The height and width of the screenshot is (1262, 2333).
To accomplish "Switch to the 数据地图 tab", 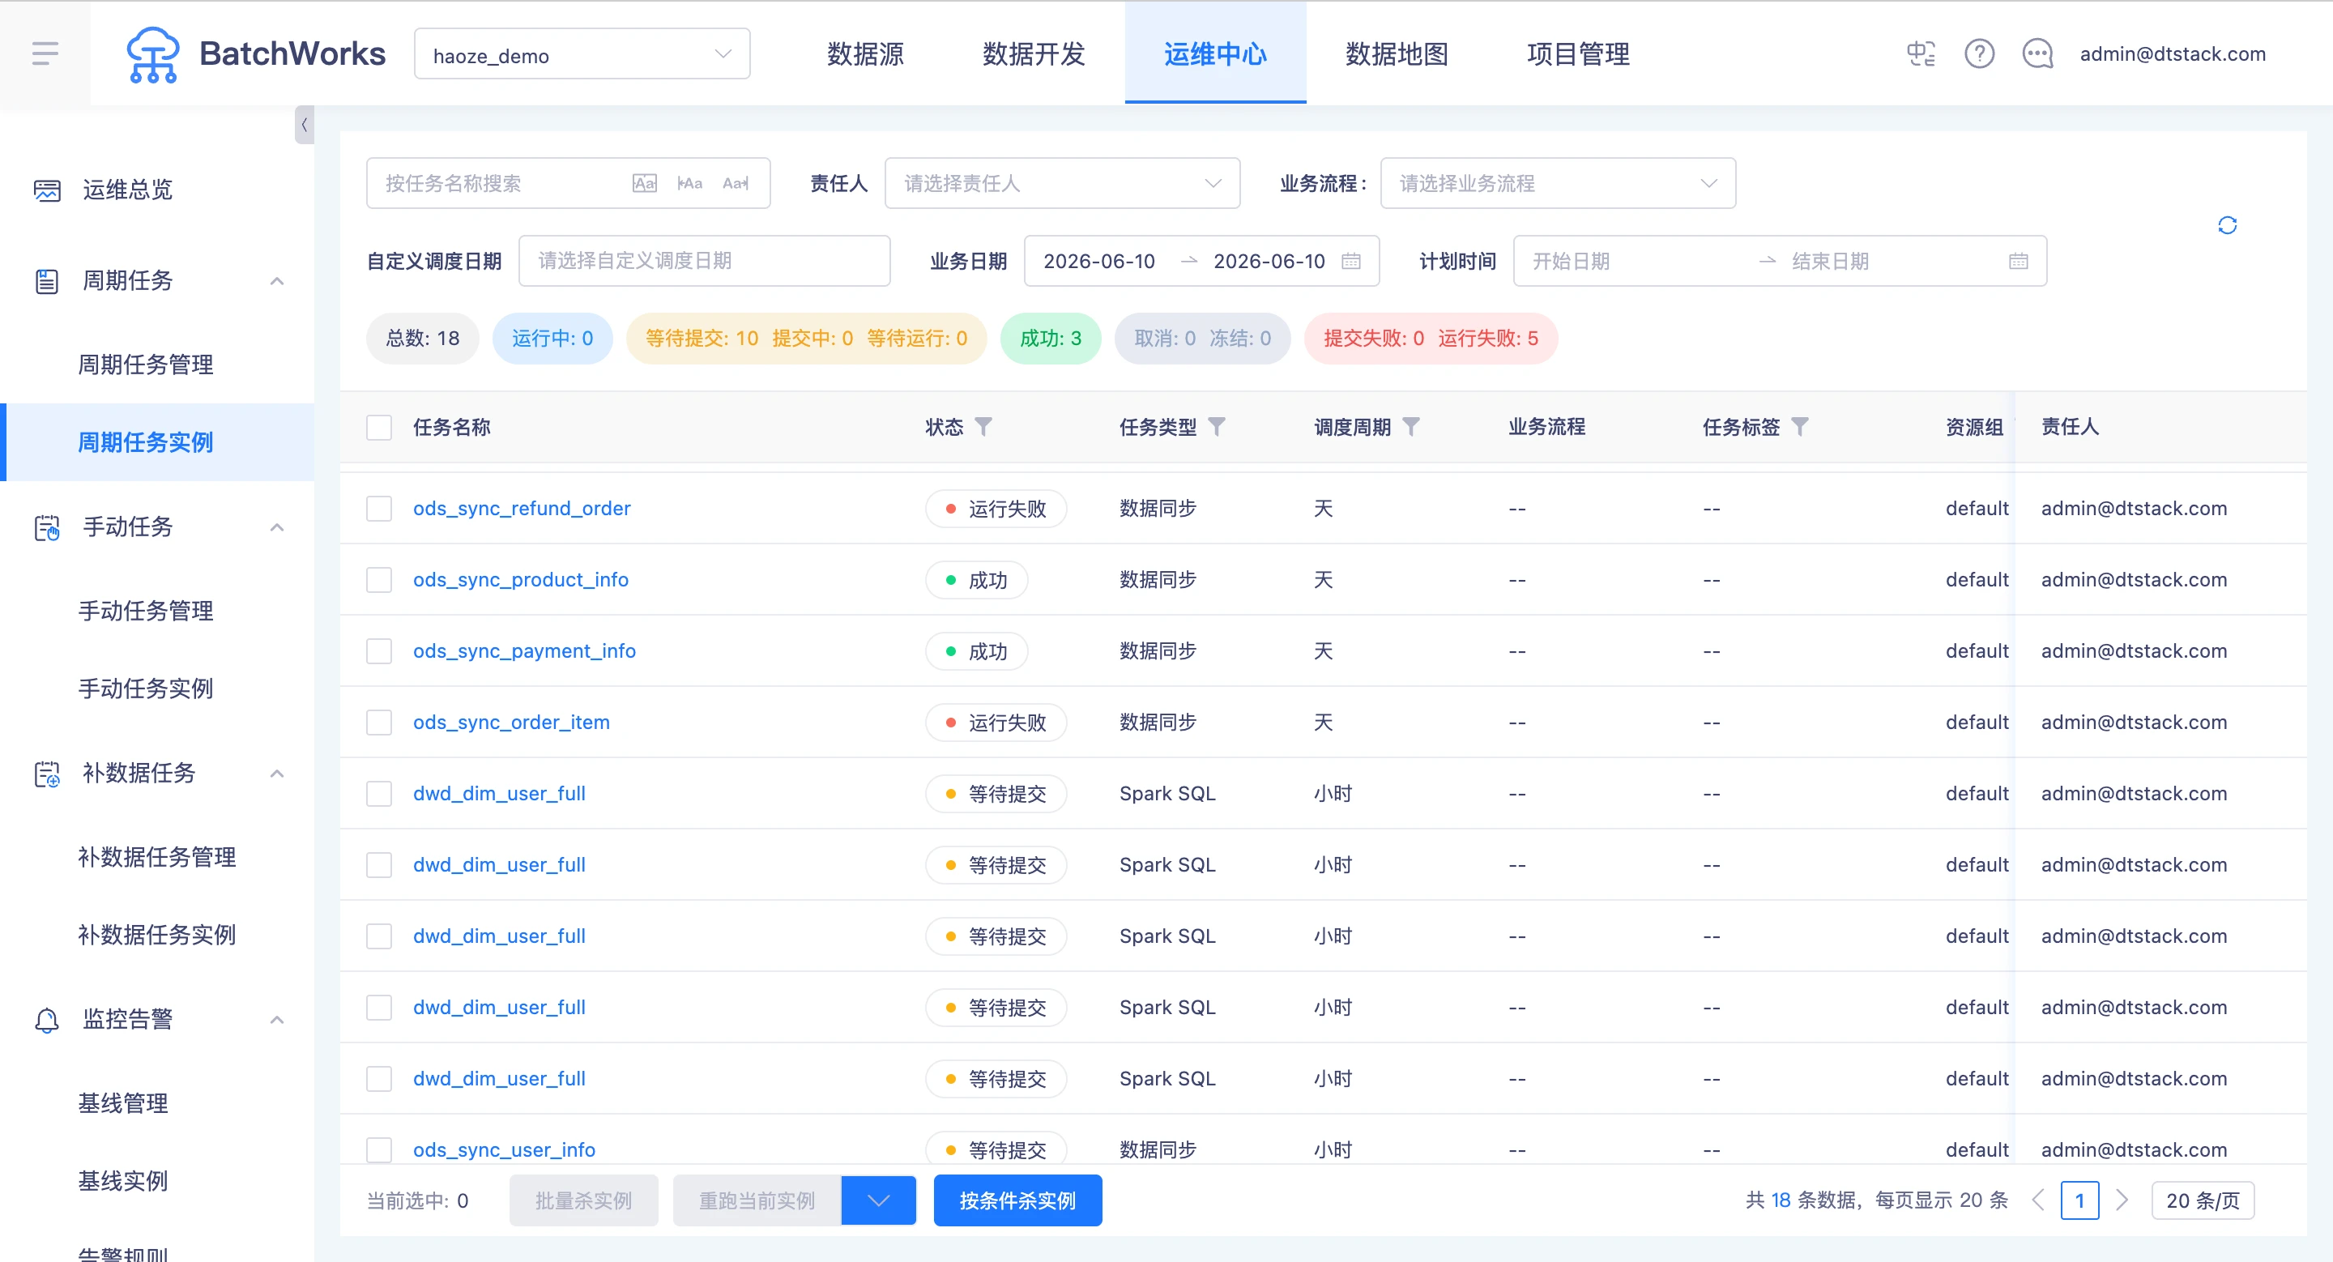I will coord(1396,54).
